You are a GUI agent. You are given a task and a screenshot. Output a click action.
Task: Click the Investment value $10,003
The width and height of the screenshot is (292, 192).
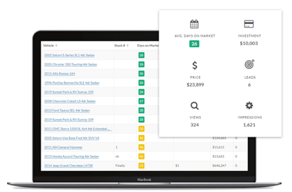pyautogui.click(x=249, y=43)
